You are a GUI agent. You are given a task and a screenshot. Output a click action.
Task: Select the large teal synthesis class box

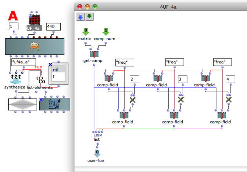tap(35, 47)
